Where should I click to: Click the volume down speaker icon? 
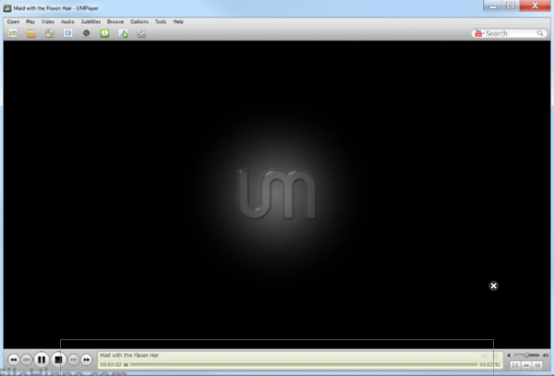coord(509,355)
